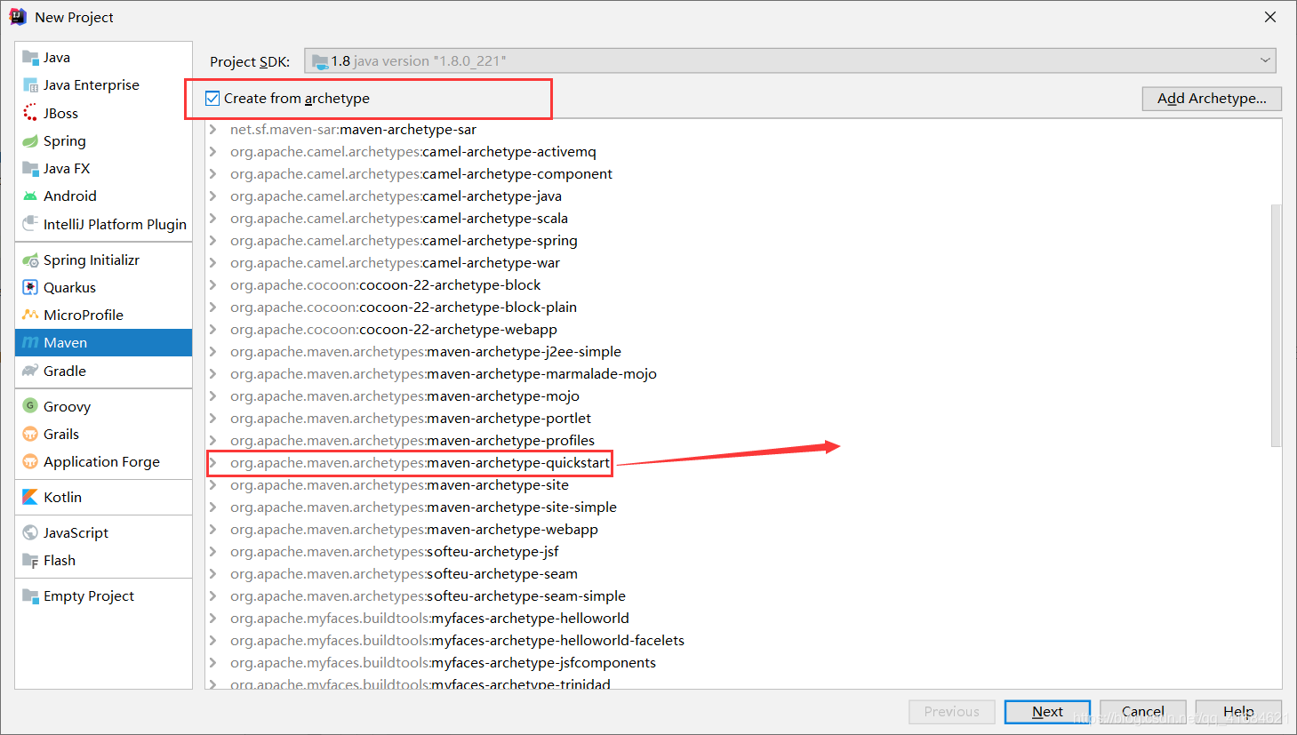The height and width of the screenshot is (735, 1297).
Task: Close the New Project dialog
Action: click(1270, 17)
